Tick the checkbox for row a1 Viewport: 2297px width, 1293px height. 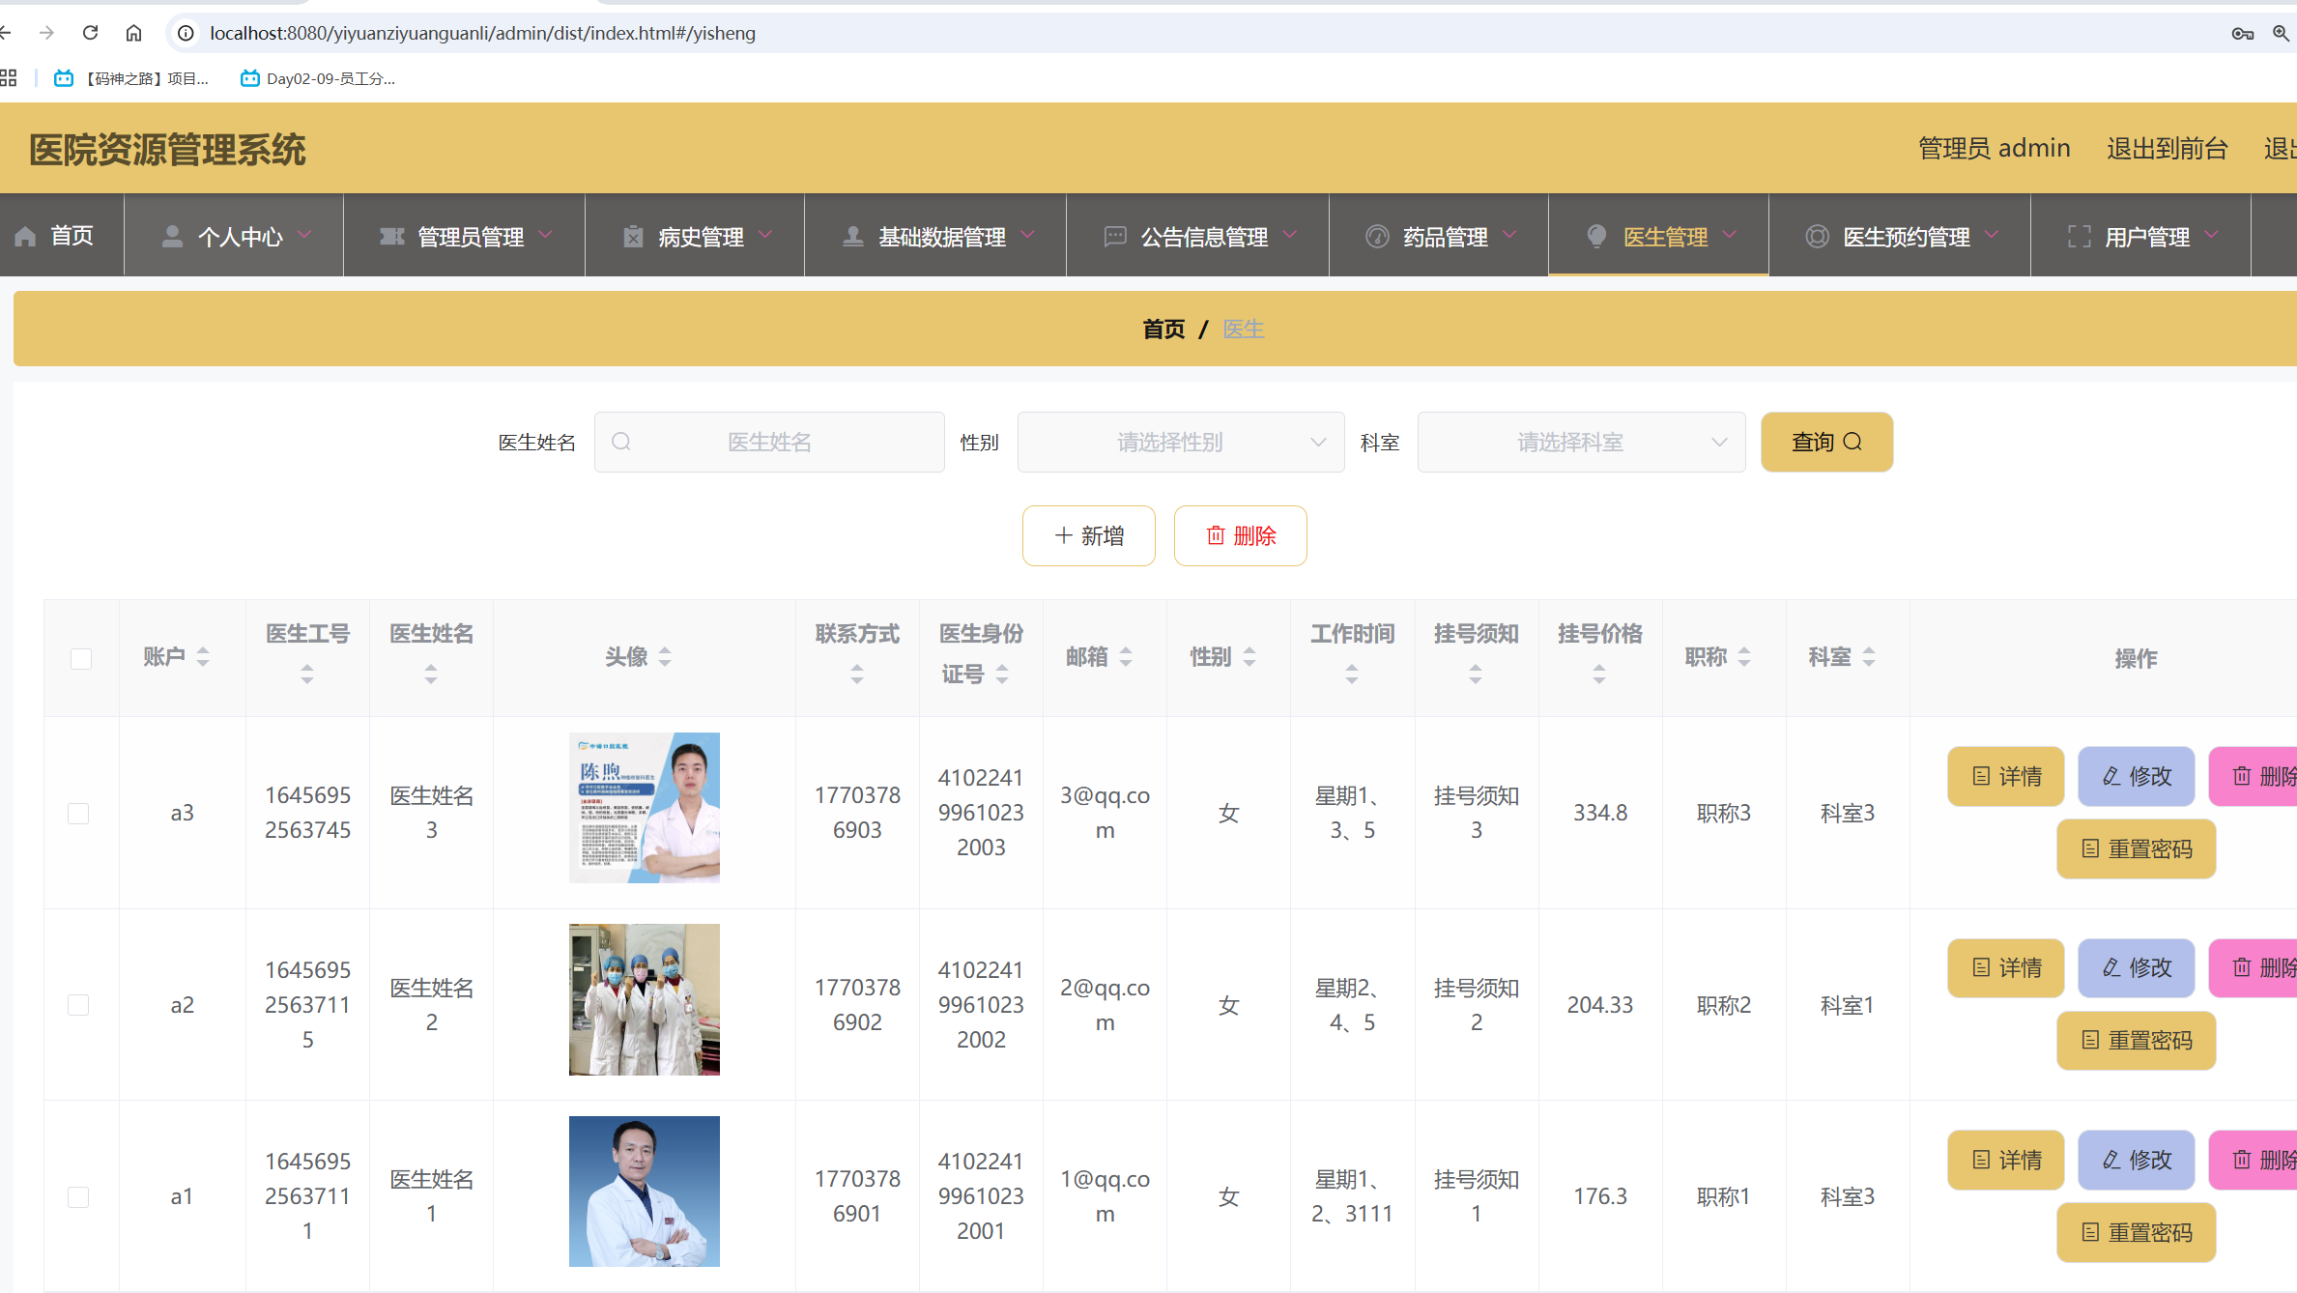pyautogui.click(x=79, y=1197)
